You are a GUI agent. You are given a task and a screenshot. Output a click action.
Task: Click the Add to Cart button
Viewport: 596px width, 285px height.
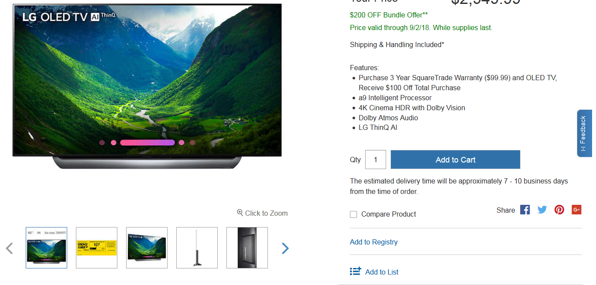click(x=456, y=159)
